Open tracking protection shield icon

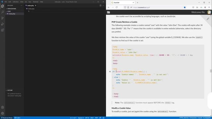pos(125,7)
